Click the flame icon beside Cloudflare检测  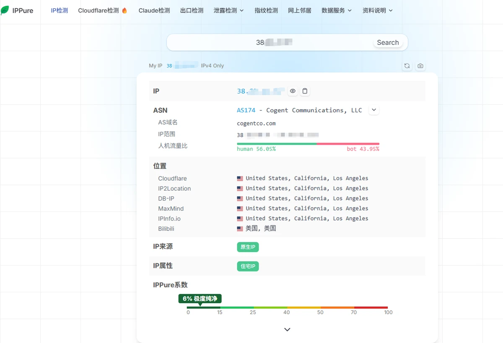coord(124,10)
